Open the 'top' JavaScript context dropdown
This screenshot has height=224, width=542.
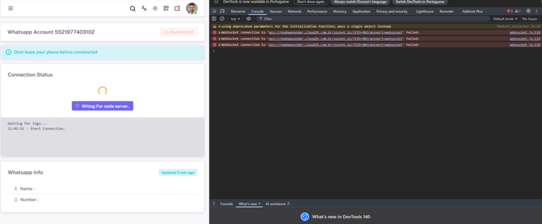(235, 19)
